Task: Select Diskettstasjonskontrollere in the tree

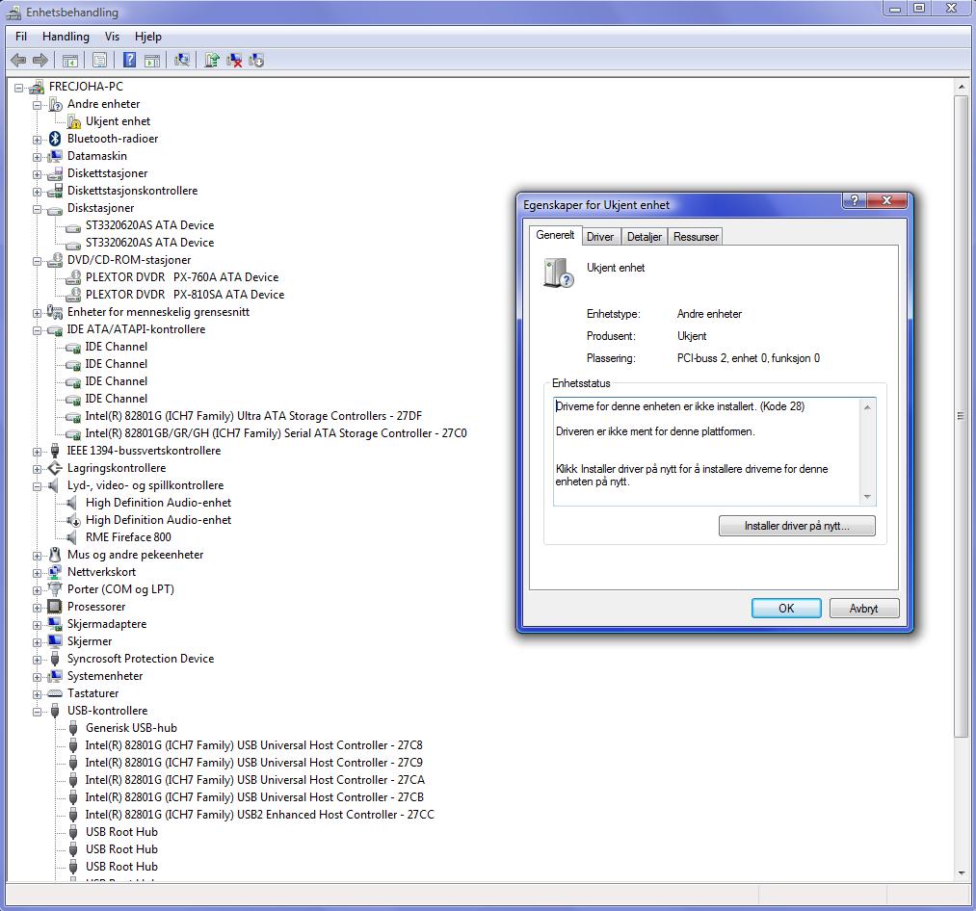Action: click(x=133, y=191)
